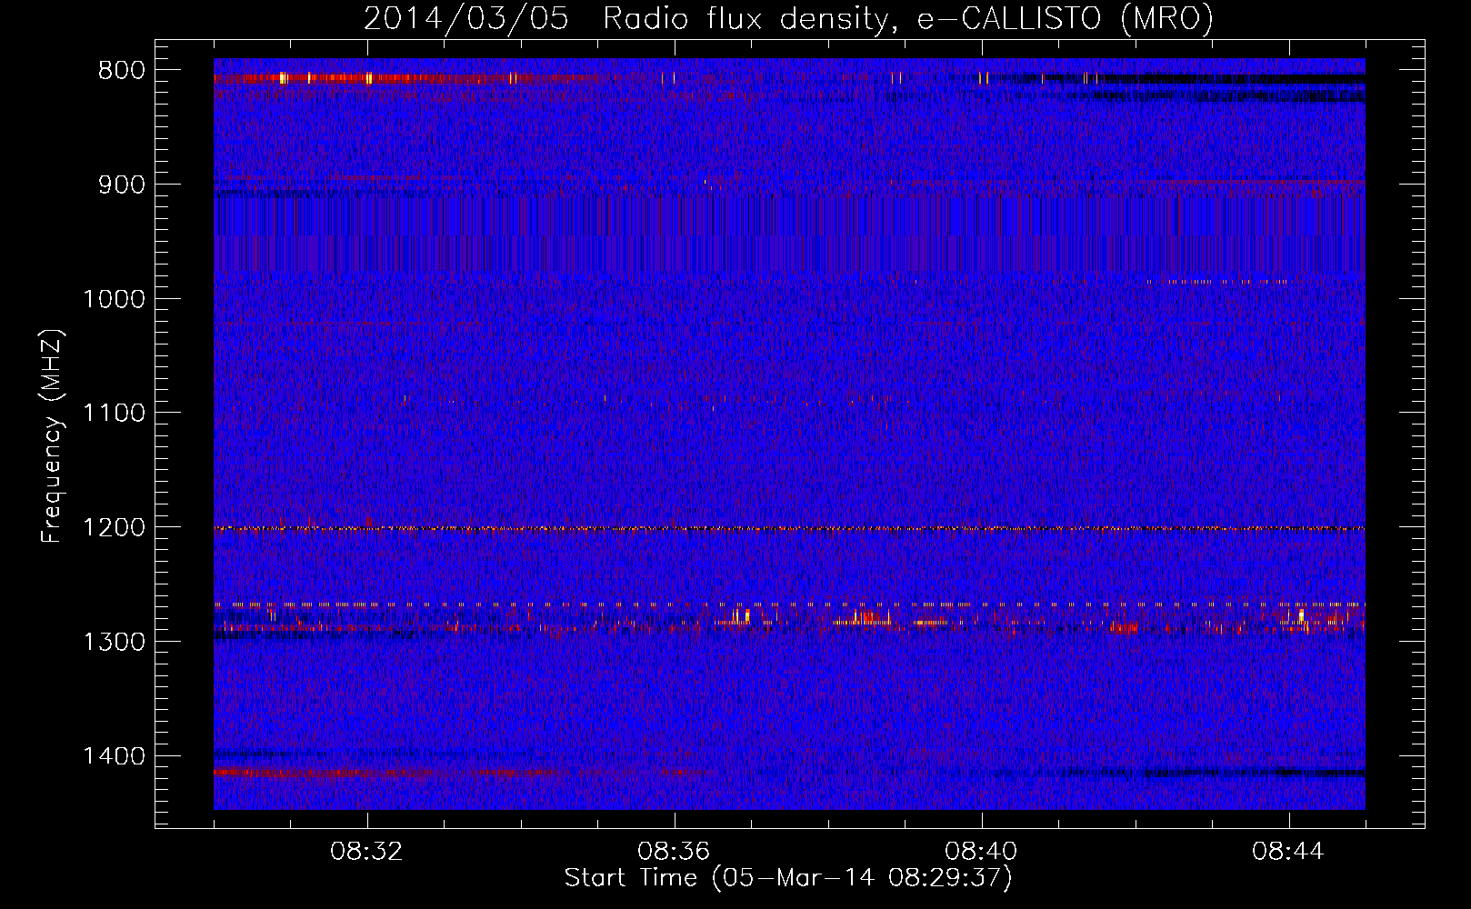Click the 1200 frequency tick label
The image size is (1471, 909).
[114, 528]
